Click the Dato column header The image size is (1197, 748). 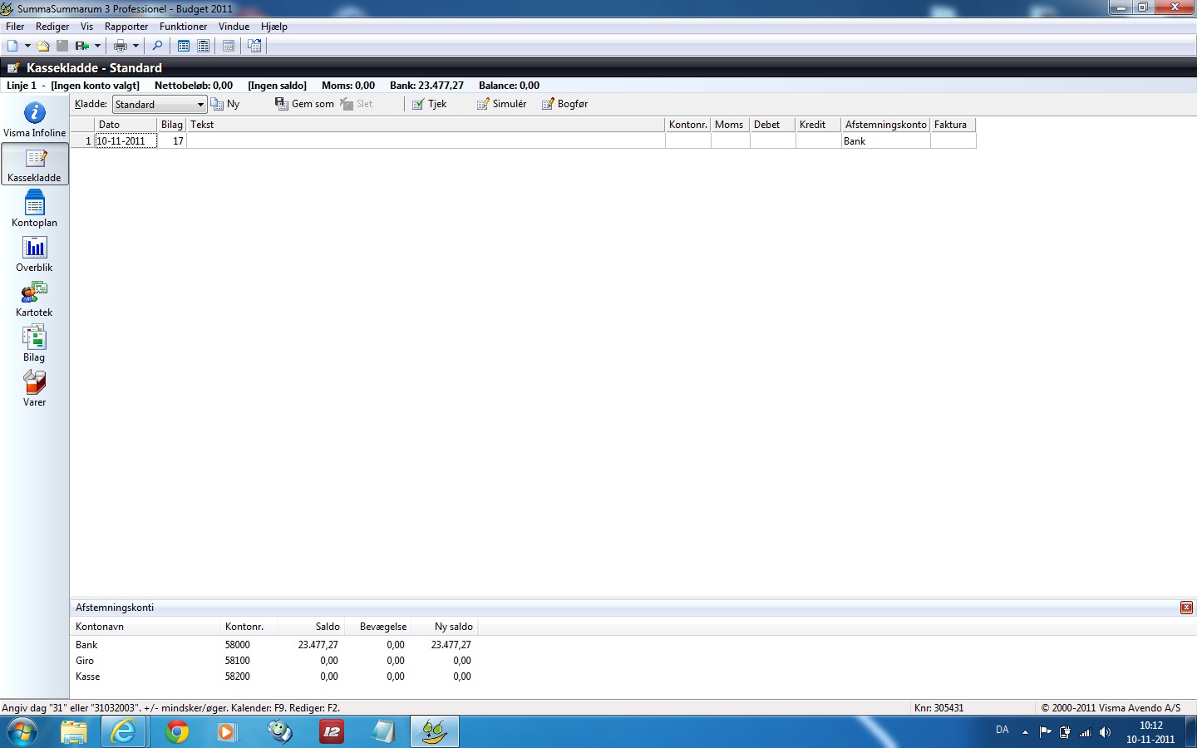point(126,125)
